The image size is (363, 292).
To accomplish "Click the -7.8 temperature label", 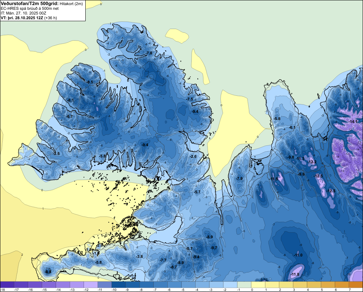I will pos(149,53).
